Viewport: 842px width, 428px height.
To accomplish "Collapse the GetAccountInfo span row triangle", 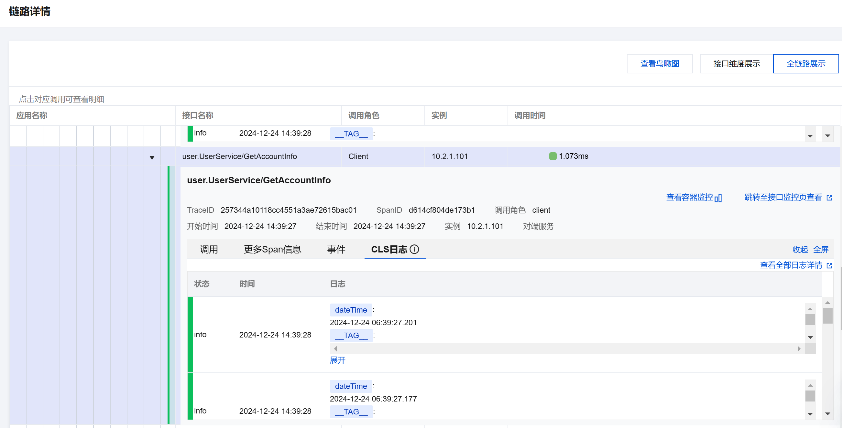I will 152,157.
